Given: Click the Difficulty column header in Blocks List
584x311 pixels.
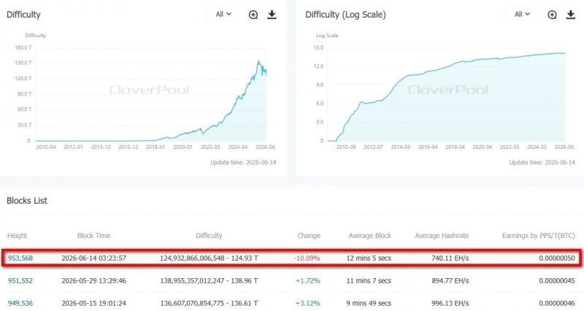Looking at the screenshot, I should click(209, 235).
